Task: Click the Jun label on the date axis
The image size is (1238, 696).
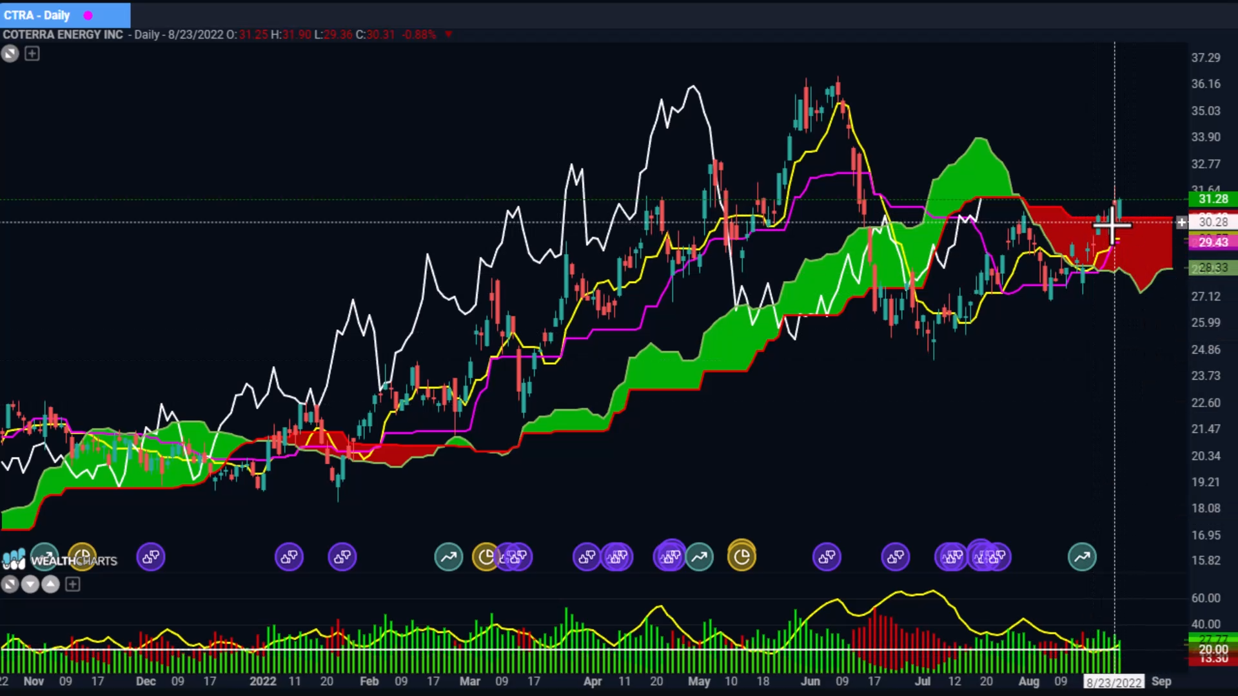Action: point(810,682)
